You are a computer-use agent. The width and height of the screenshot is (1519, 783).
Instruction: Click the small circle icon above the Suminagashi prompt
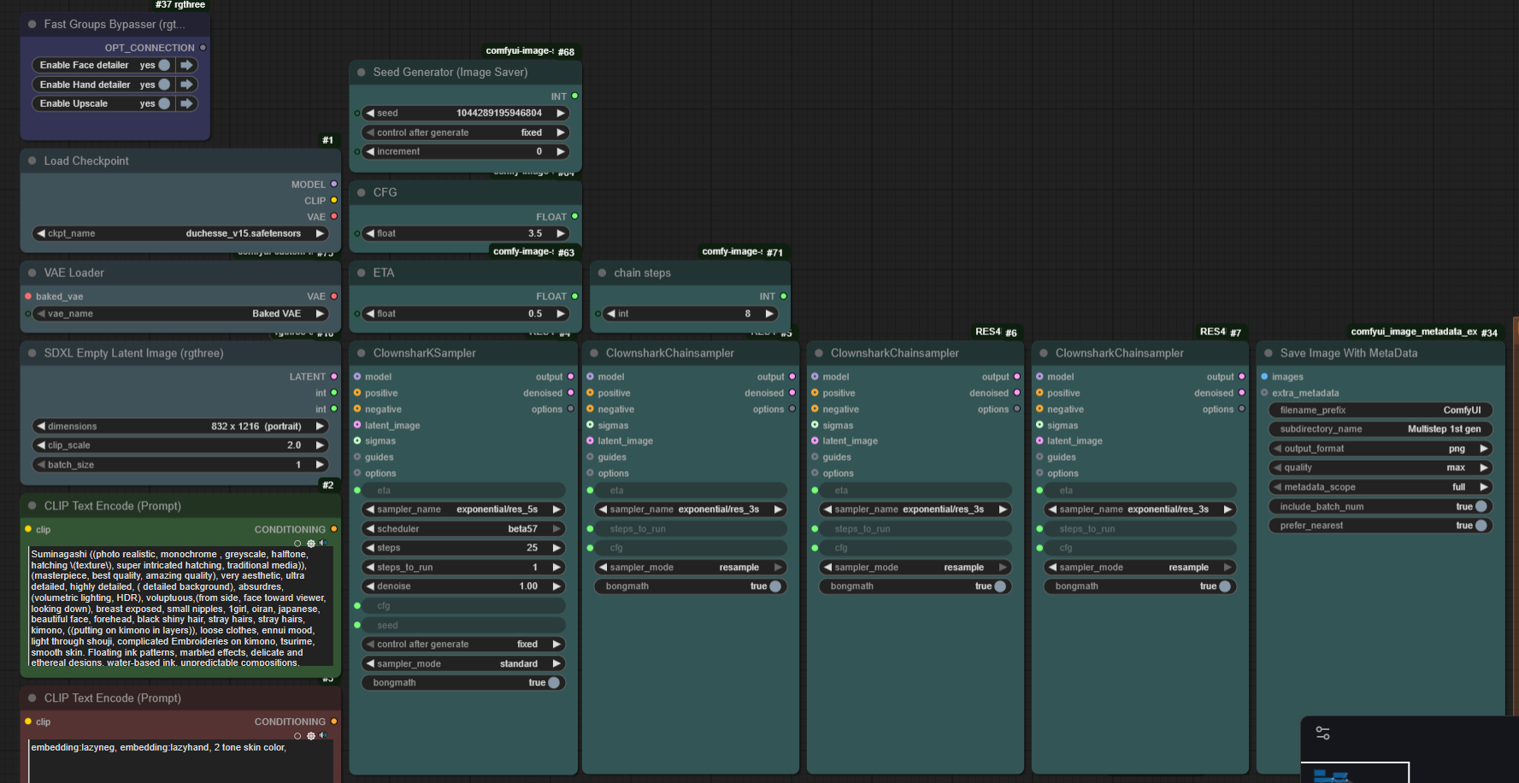point(297,544)
